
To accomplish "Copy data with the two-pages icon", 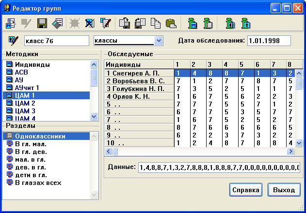I will point(156,23).
